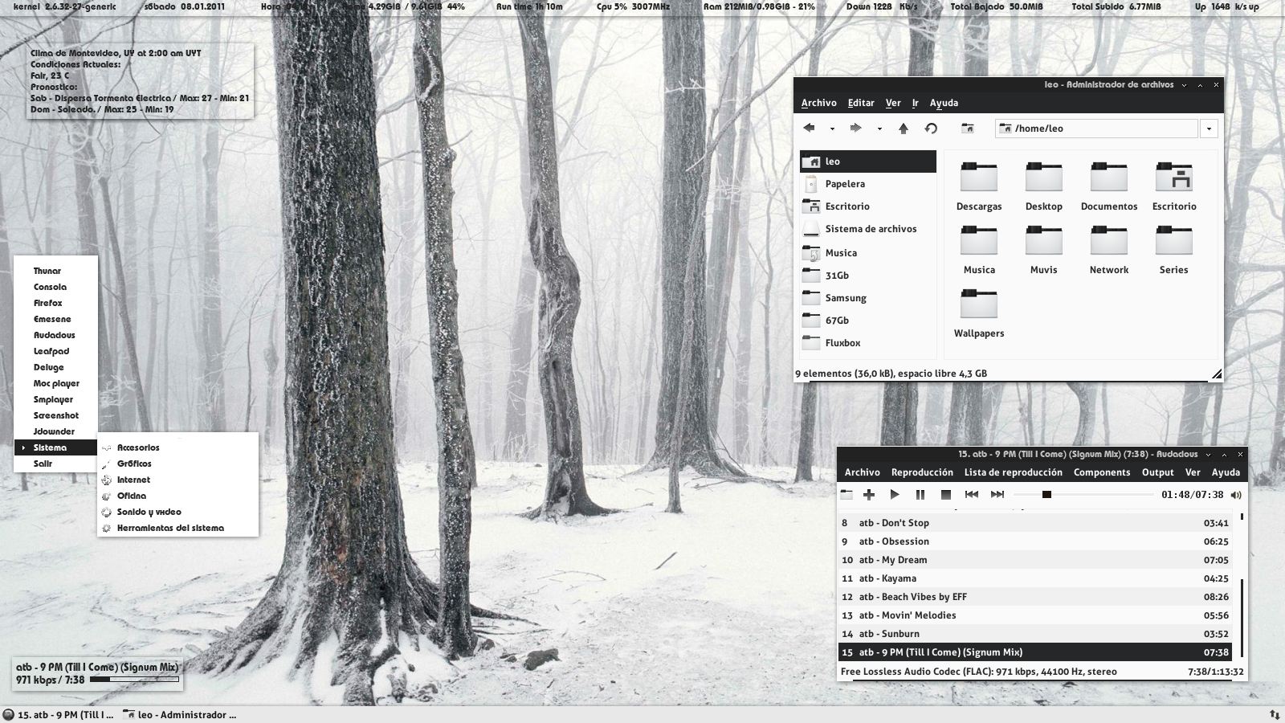Select the Documentos folder icon
1285x723 pixels.
(1109, 177)
